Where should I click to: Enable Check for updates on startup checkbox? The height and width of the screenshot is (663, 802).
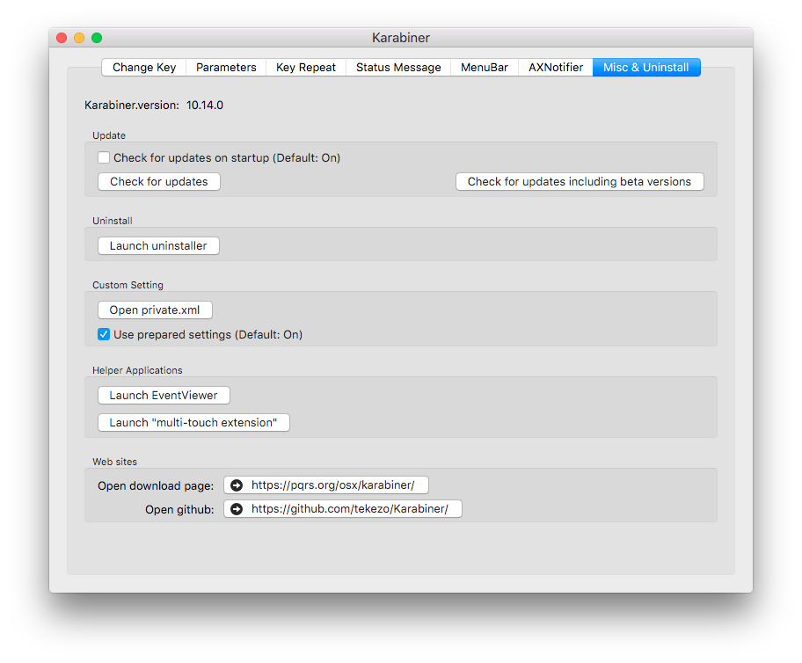click(104, 157)
